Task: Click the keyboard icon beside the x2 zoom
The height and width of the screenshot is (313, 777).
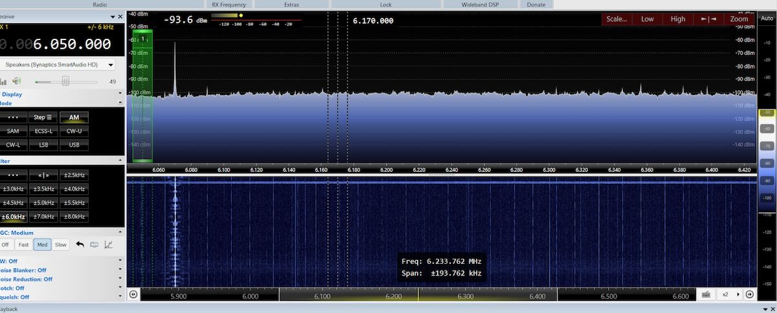Action: pyautogui.click(x=706, y=294)
